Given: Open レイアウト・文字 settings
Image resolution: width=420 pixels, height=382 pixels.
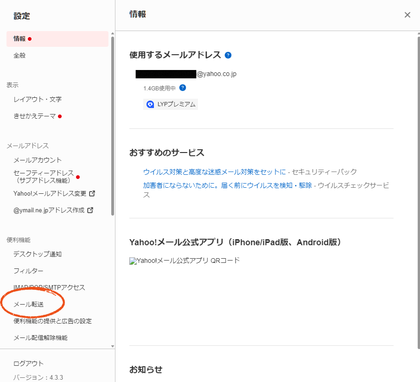Looking at the screenshot, I should tap(37, 99).
